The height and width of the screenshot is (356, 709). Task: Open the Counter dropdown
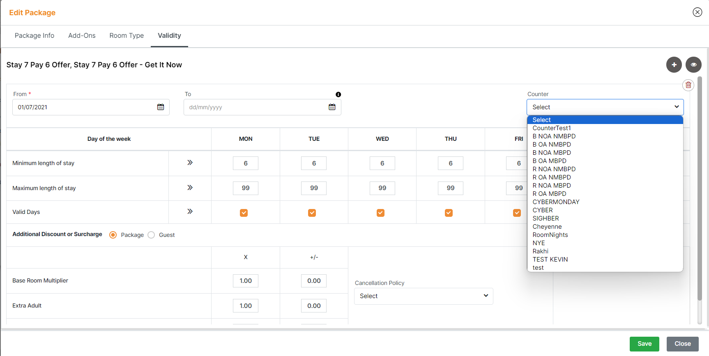pos(605,107)
